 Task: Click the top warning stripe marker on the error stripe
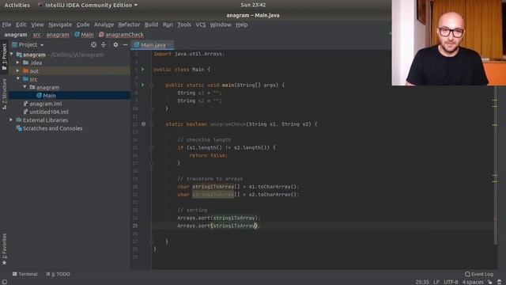click(495, 101)
